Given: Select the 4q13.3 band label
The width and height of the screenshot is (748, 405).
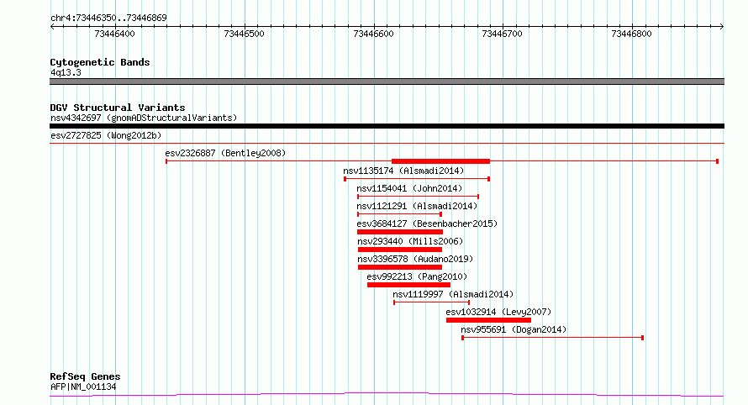Looking at the screenshot, I should 66,72.
